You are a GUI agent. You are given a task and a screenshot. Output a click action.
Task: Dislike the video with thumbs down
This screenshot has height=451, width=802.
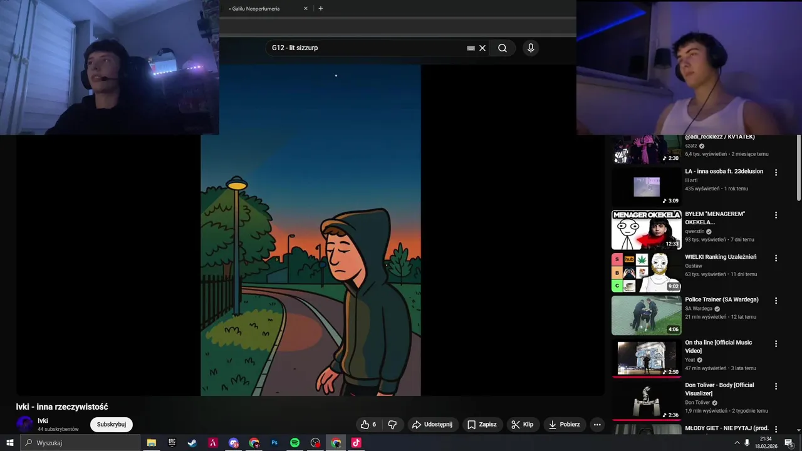392,424
